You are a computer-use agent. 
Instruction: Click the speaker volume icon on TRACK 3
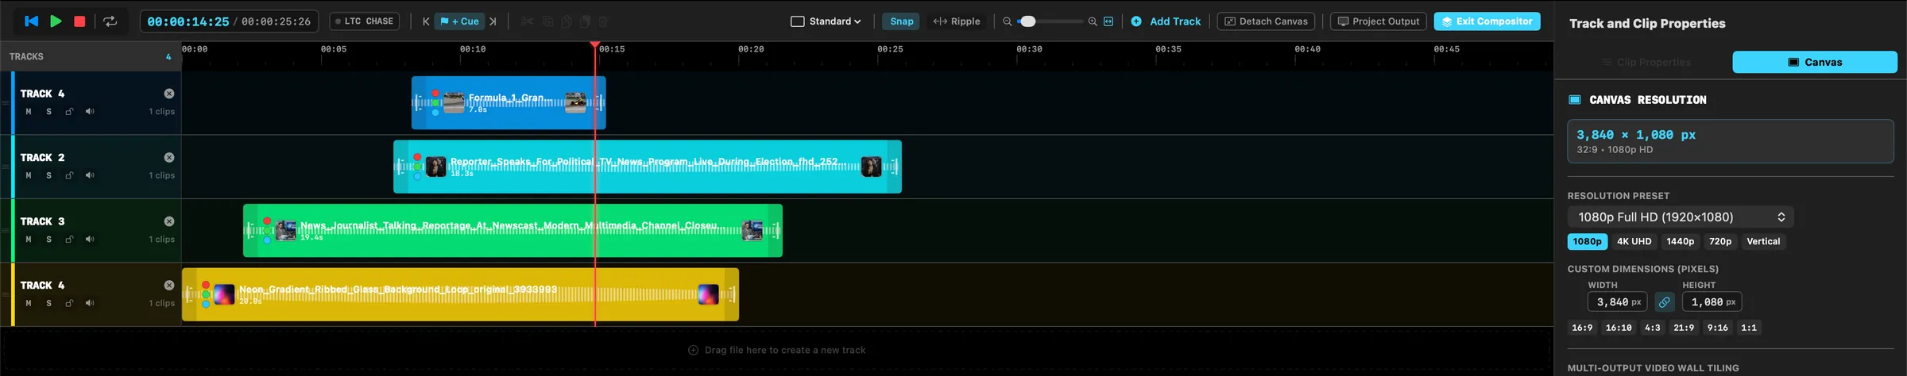coord(90,239)
